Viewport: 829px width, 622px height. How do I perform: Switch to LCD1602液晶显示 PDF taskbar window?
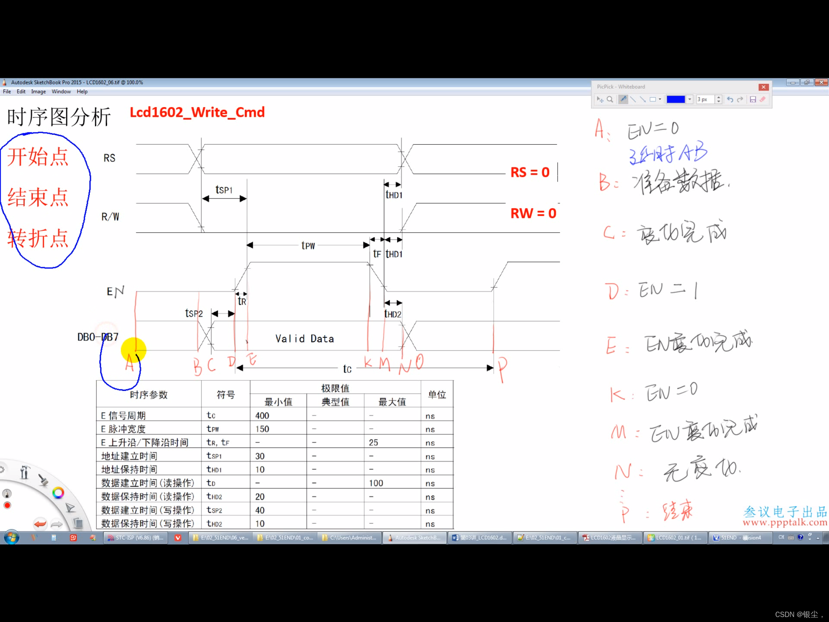pos(609,538)
